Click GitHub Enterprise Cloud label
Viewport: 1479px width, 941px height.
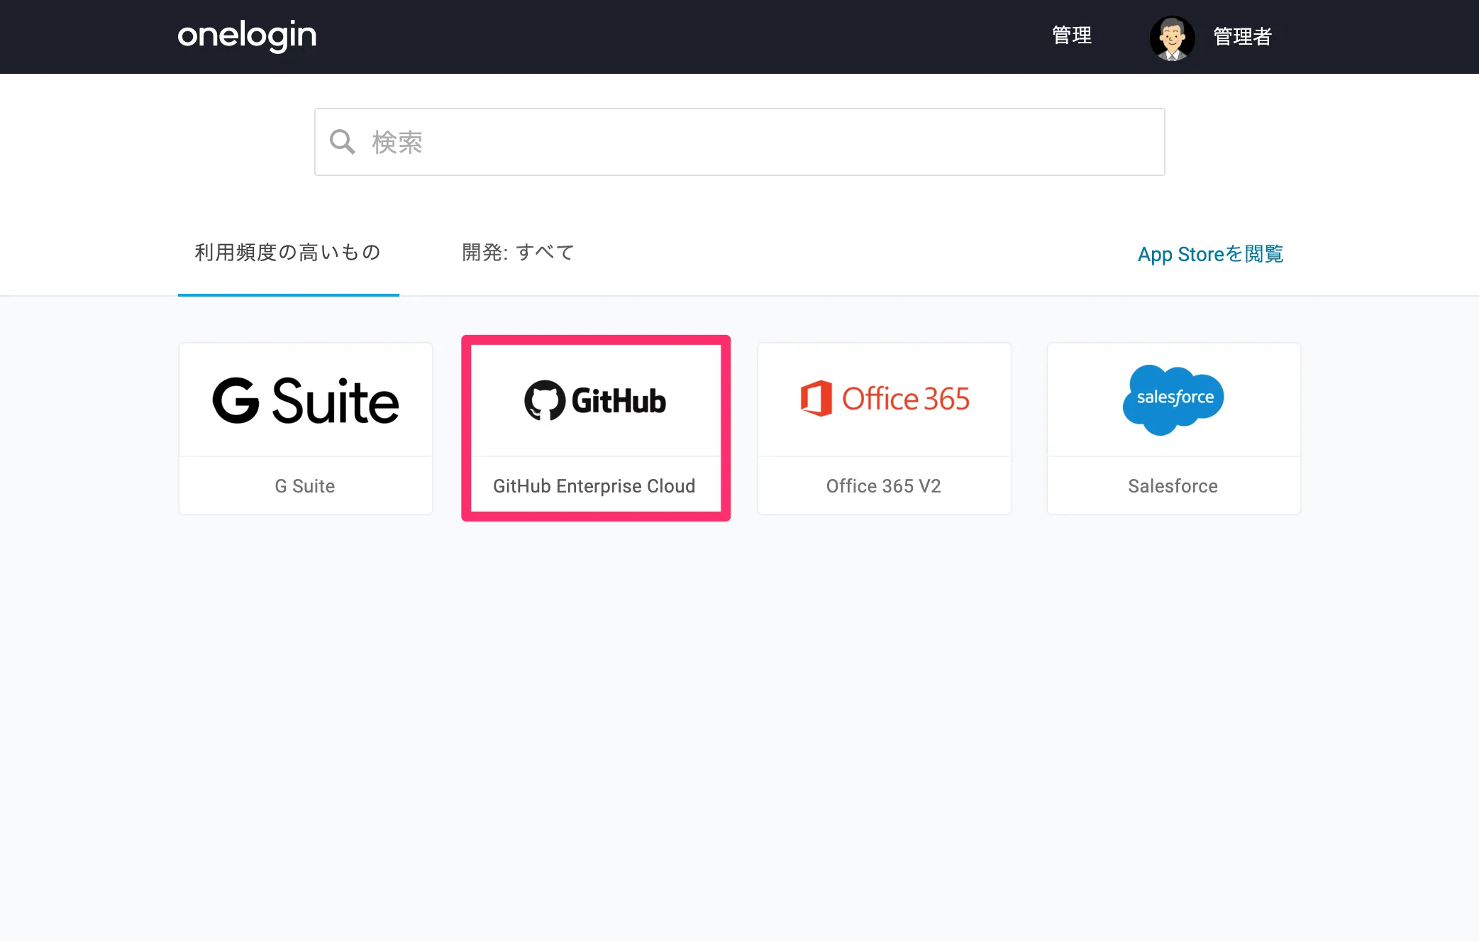(594, 486)
